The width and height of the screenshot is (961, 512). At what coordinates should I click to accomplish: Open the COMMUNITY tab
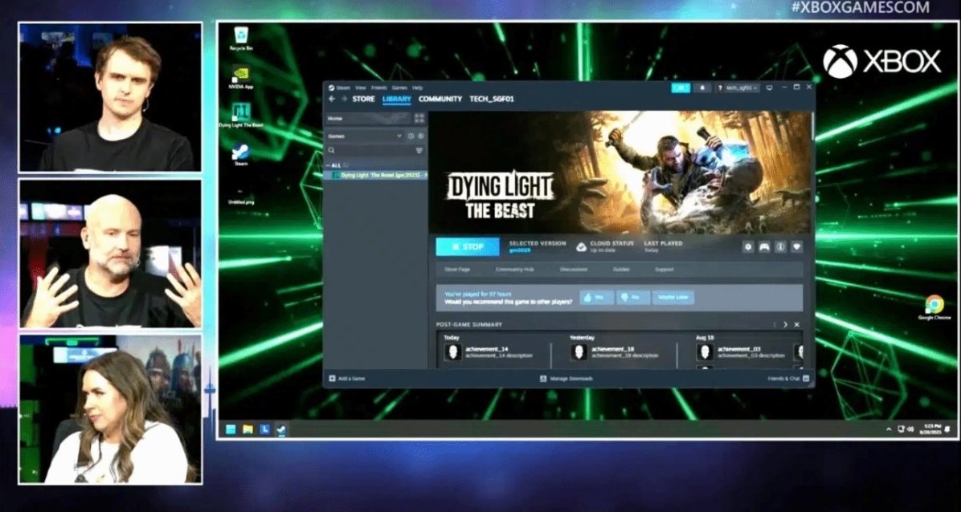(x=440, y=99)
